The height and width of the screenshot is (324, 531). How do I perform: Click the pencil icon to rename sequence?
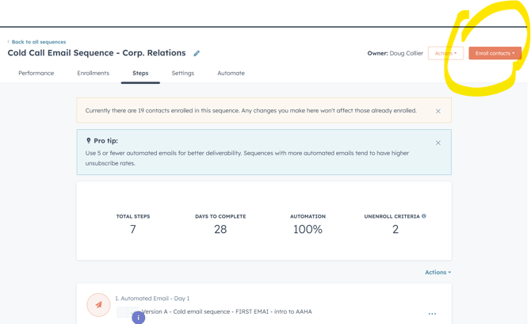[197, 54]
